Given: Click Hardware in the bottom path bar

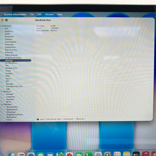Looking at the screenshot, I should click(68, 119).
